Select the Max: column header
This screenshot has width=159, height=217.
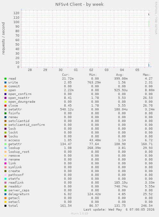coord(147,75)
